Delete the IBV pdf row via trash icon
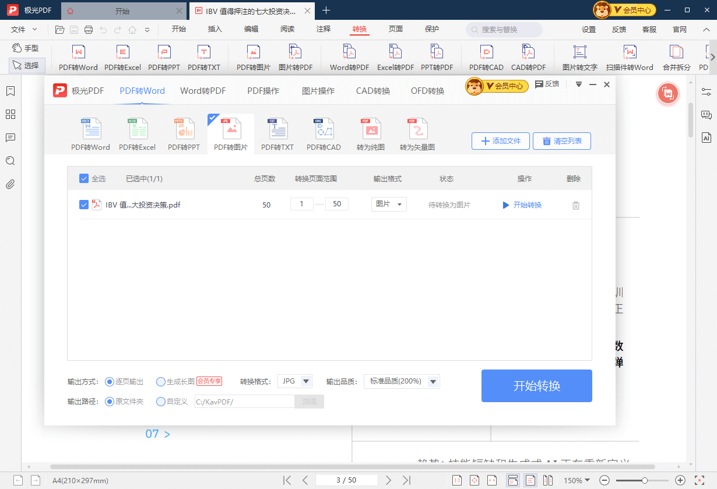The height and width of the screenshot is (489, 717). [x=576, y=205]
